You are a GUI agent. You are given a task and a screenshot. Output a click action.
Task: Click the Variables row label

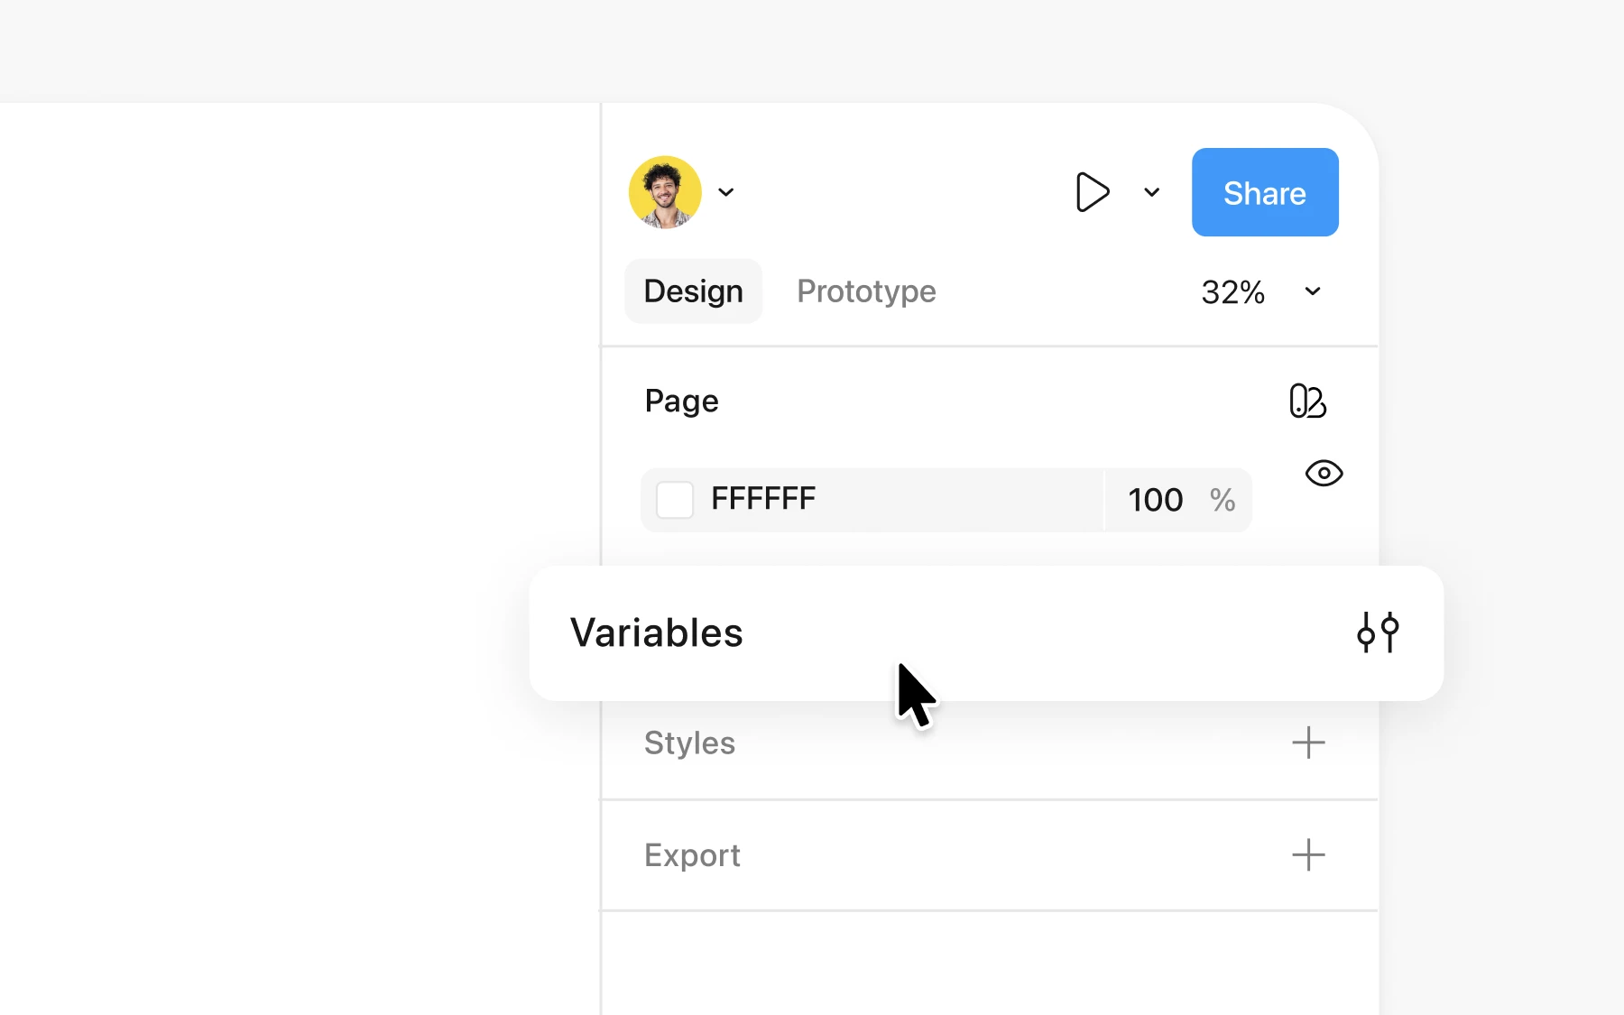pos(657,632)
